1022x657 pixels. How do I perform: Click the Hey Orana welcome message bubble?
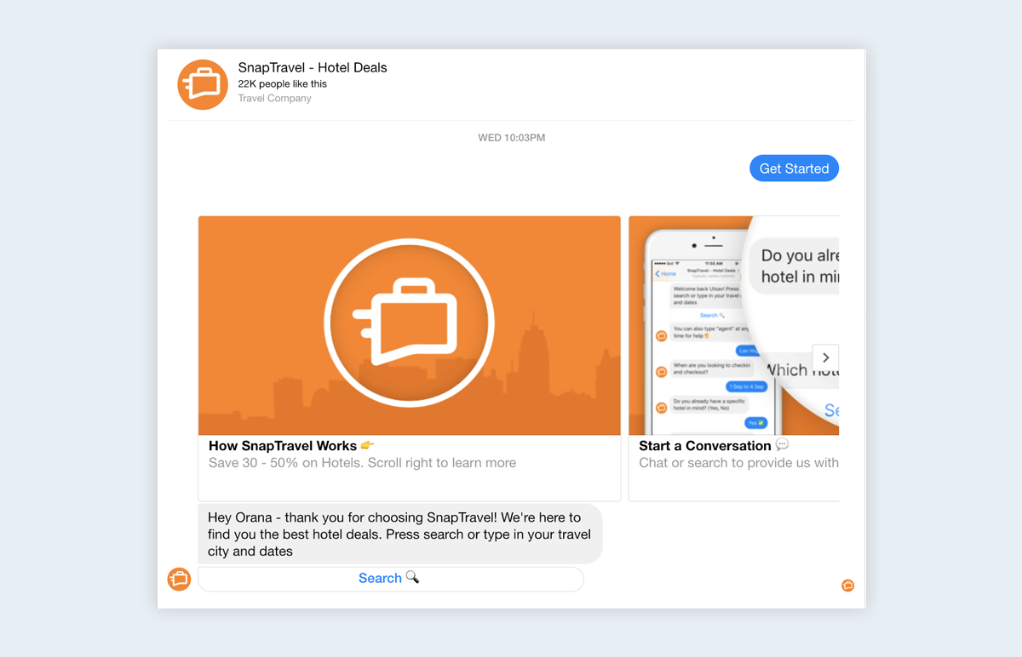click(x=399, y=534)
